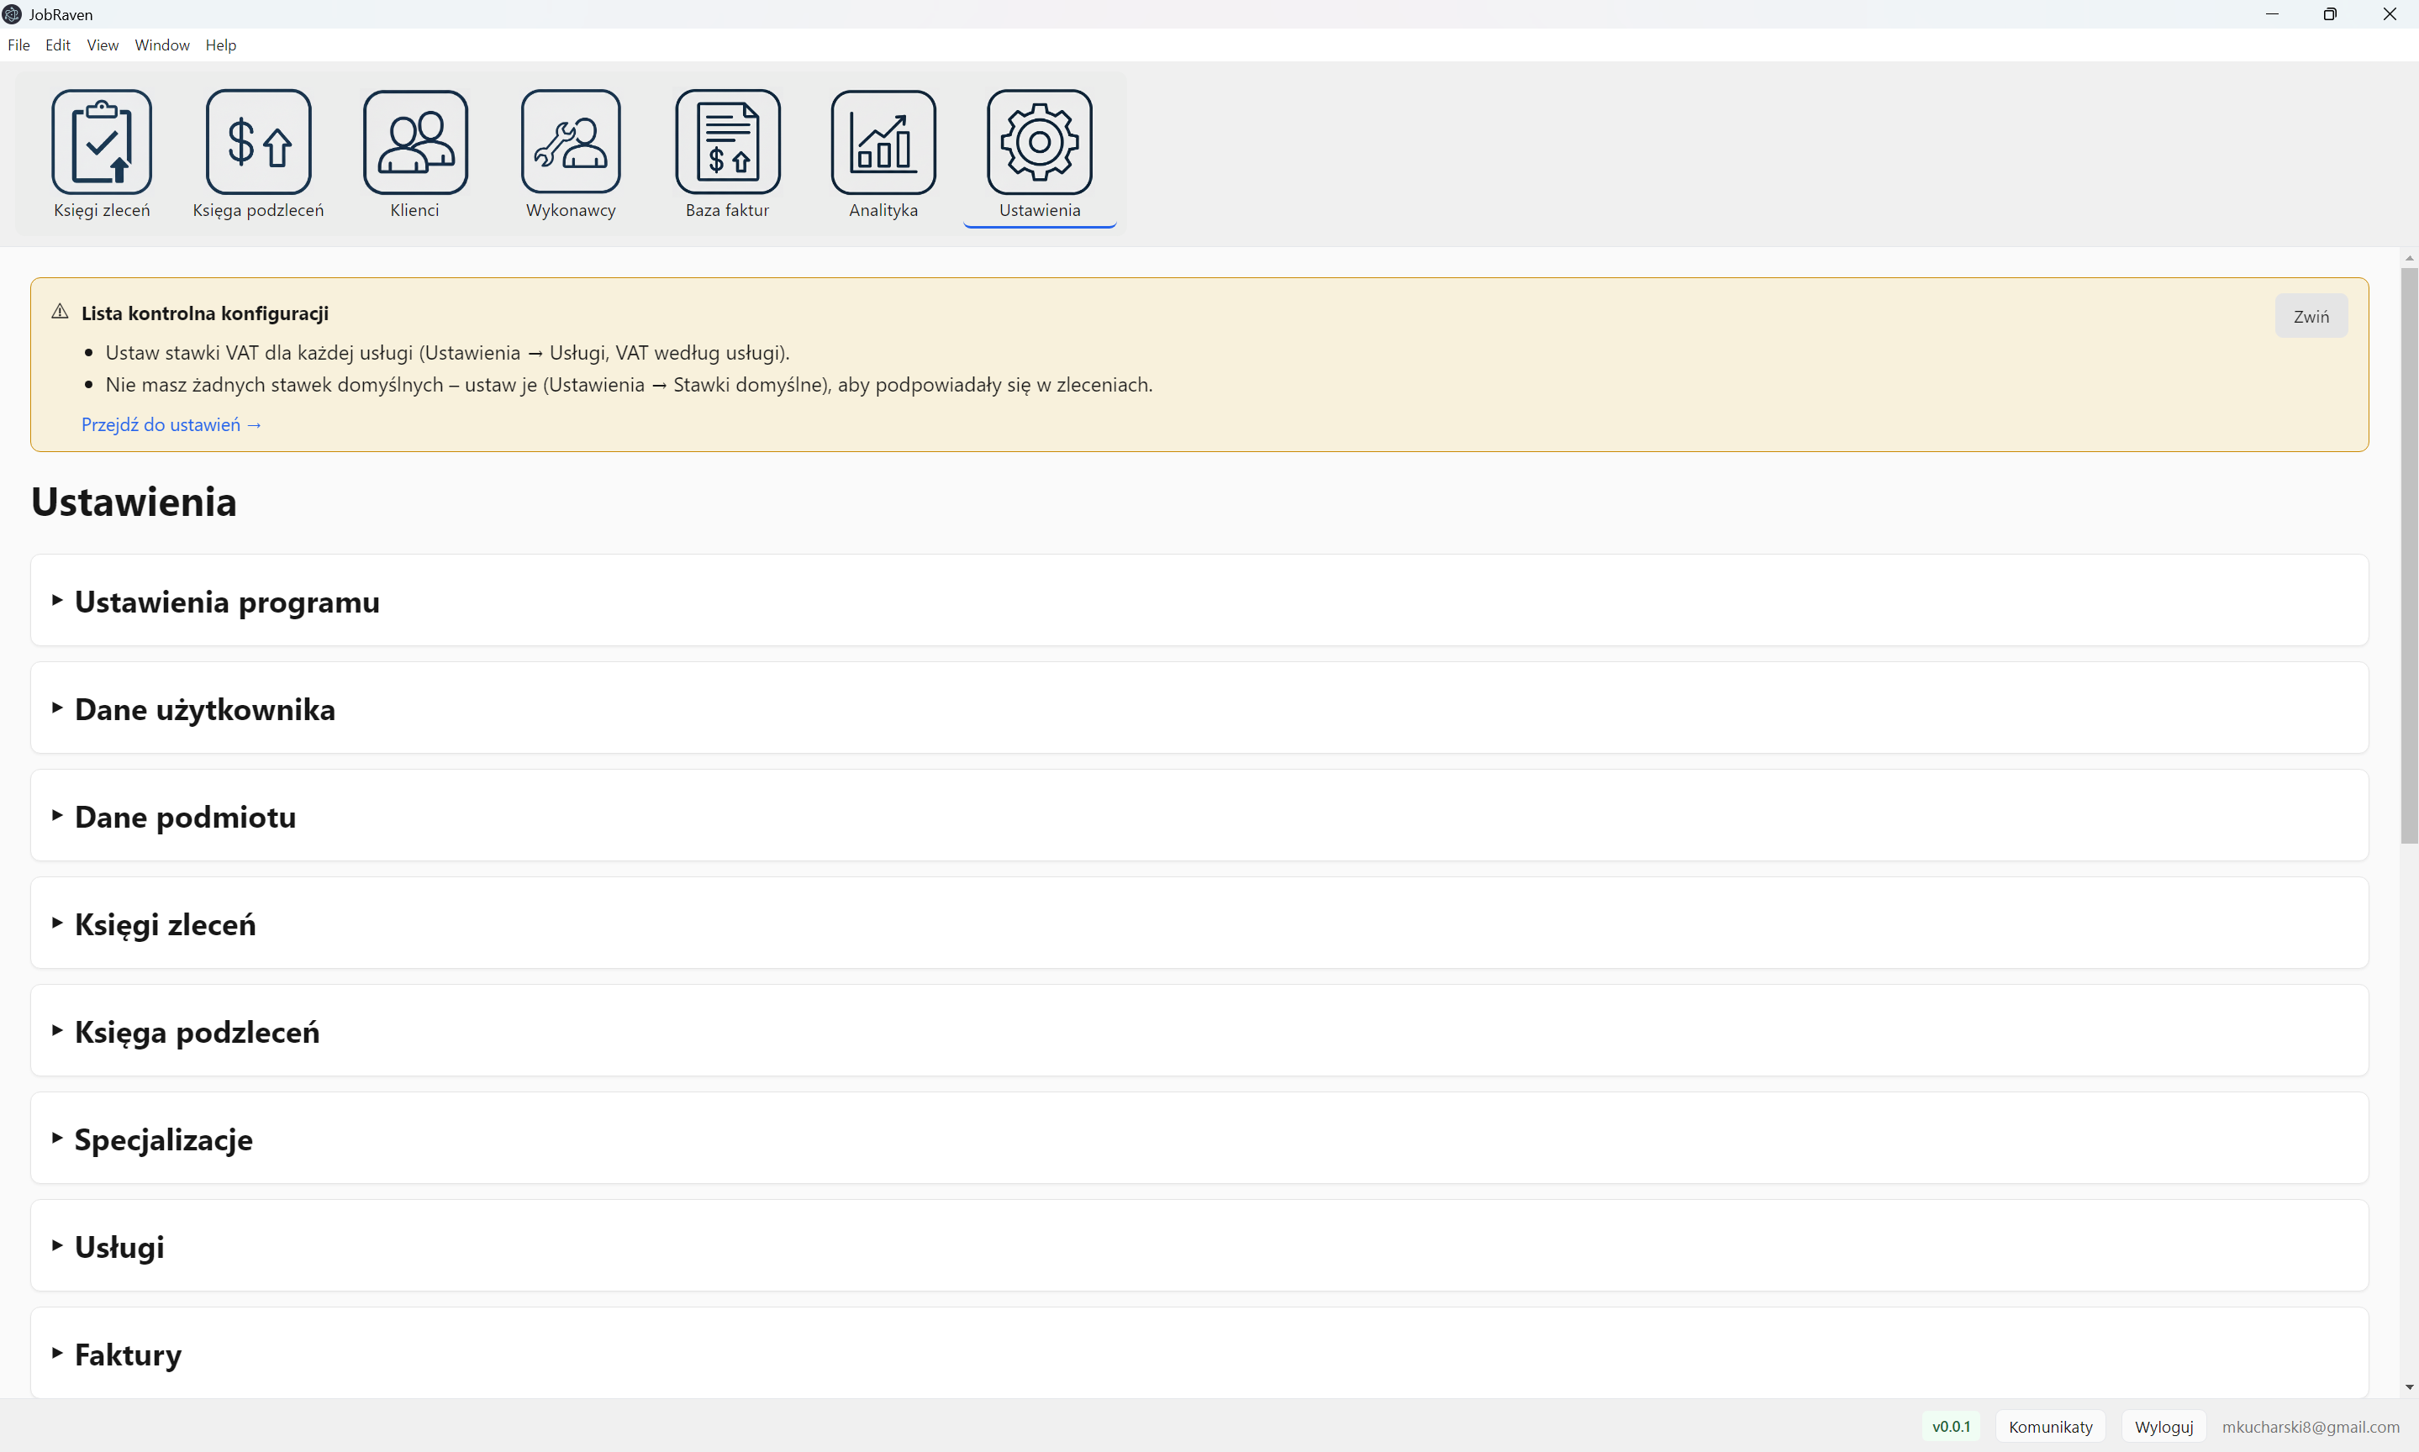The image size is (2419, 1452).
Task: Open Księga podzleceń dollar icon
Action: click(258, 142)
